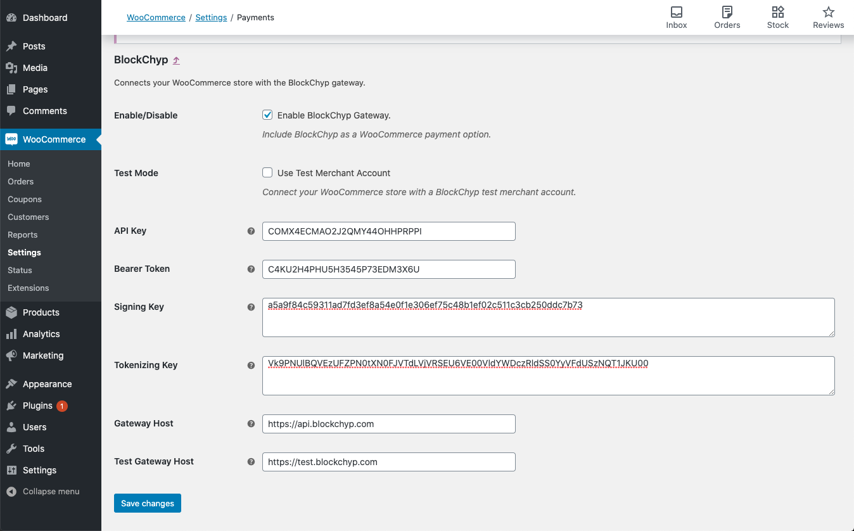Open Reports submenu item
This screenshot has width=854, height=531.
tap(23, 234)
